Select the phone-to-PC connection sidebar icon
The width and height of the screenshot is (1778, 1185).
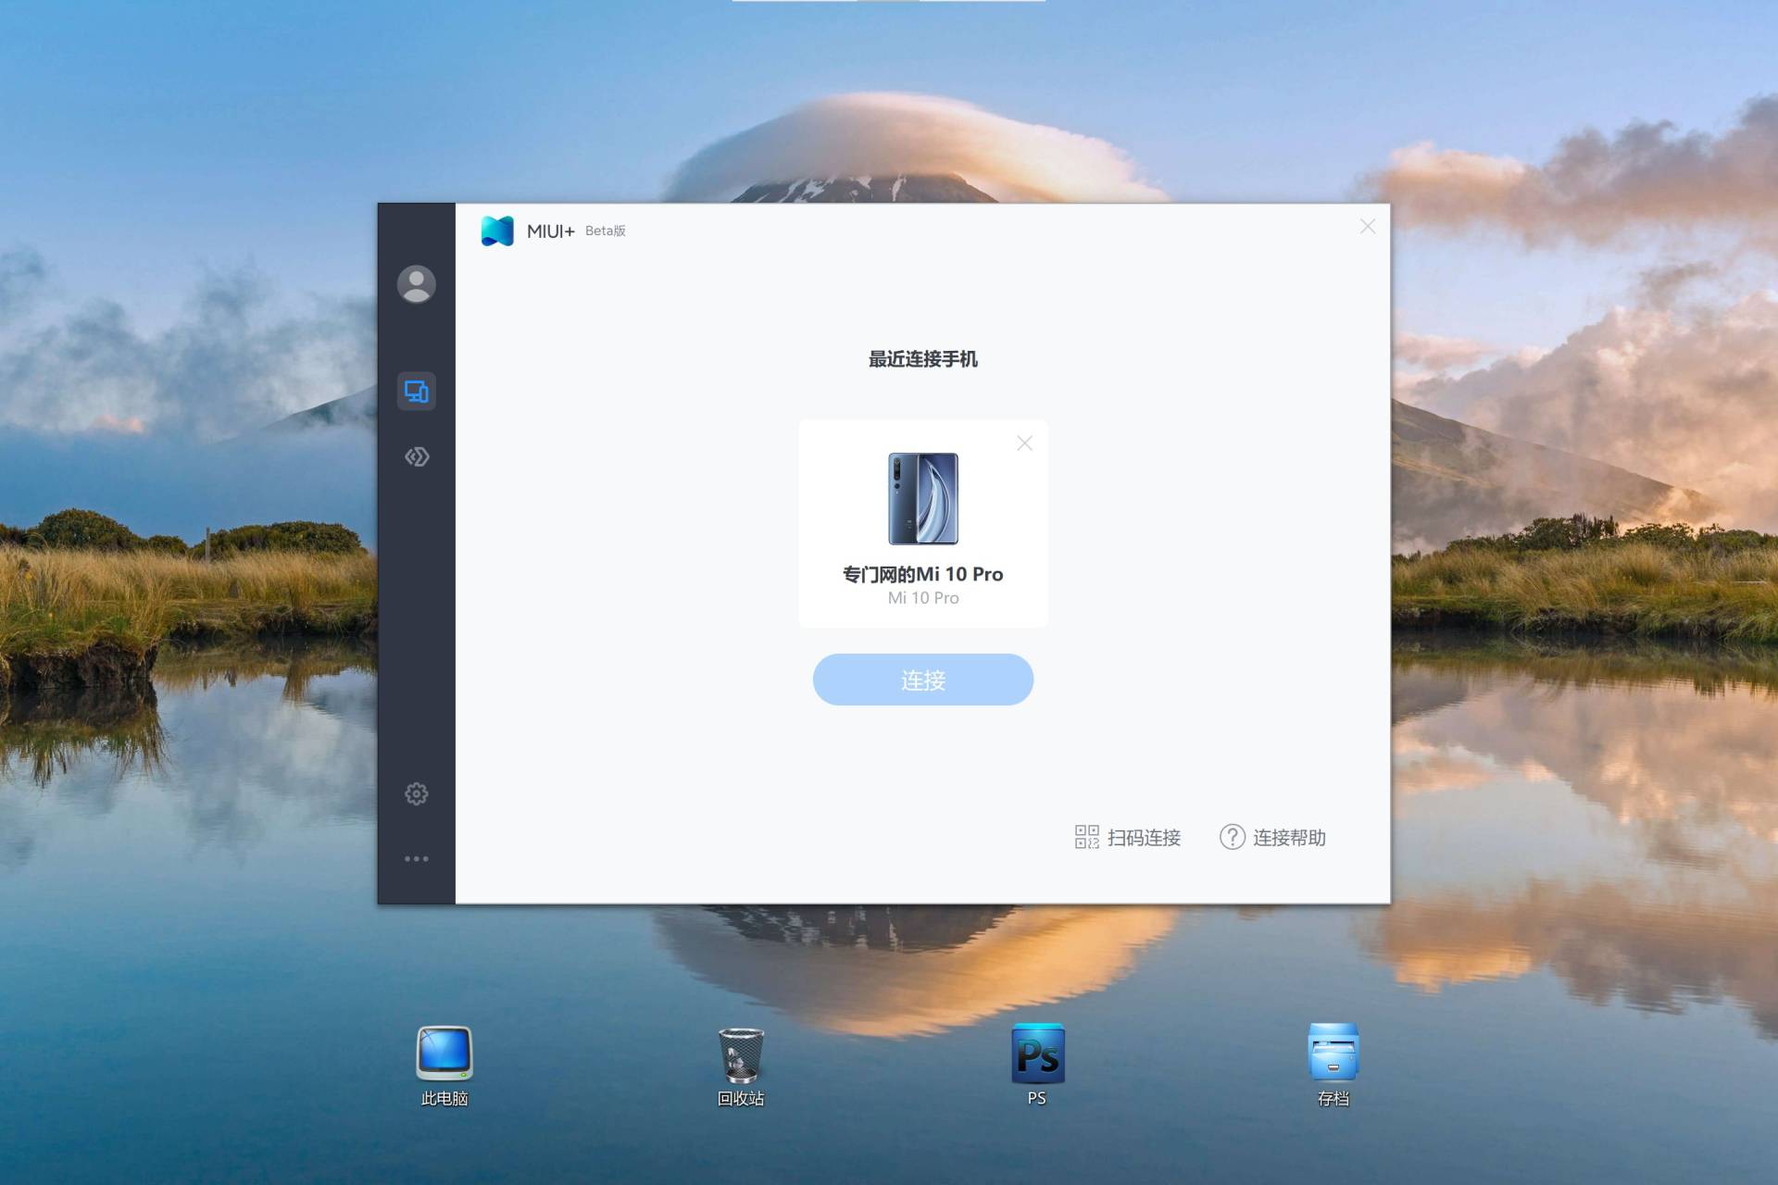click(x=416, y=392)
